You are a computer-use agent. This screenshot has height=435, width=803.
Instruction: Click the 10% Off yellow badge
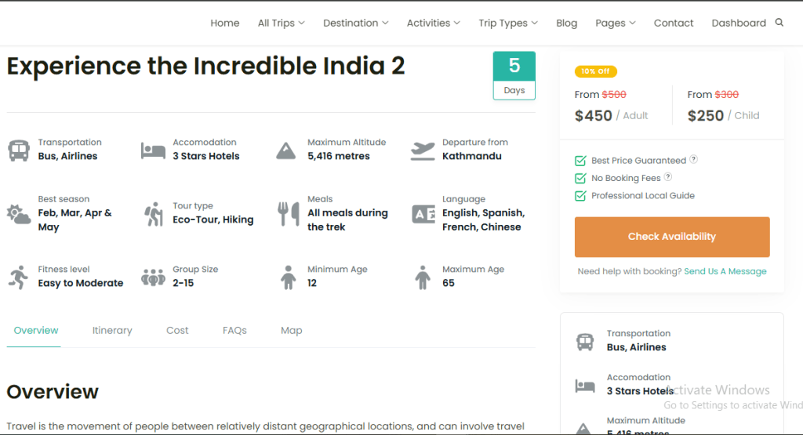pyautogui.click(x=595, y=71)
